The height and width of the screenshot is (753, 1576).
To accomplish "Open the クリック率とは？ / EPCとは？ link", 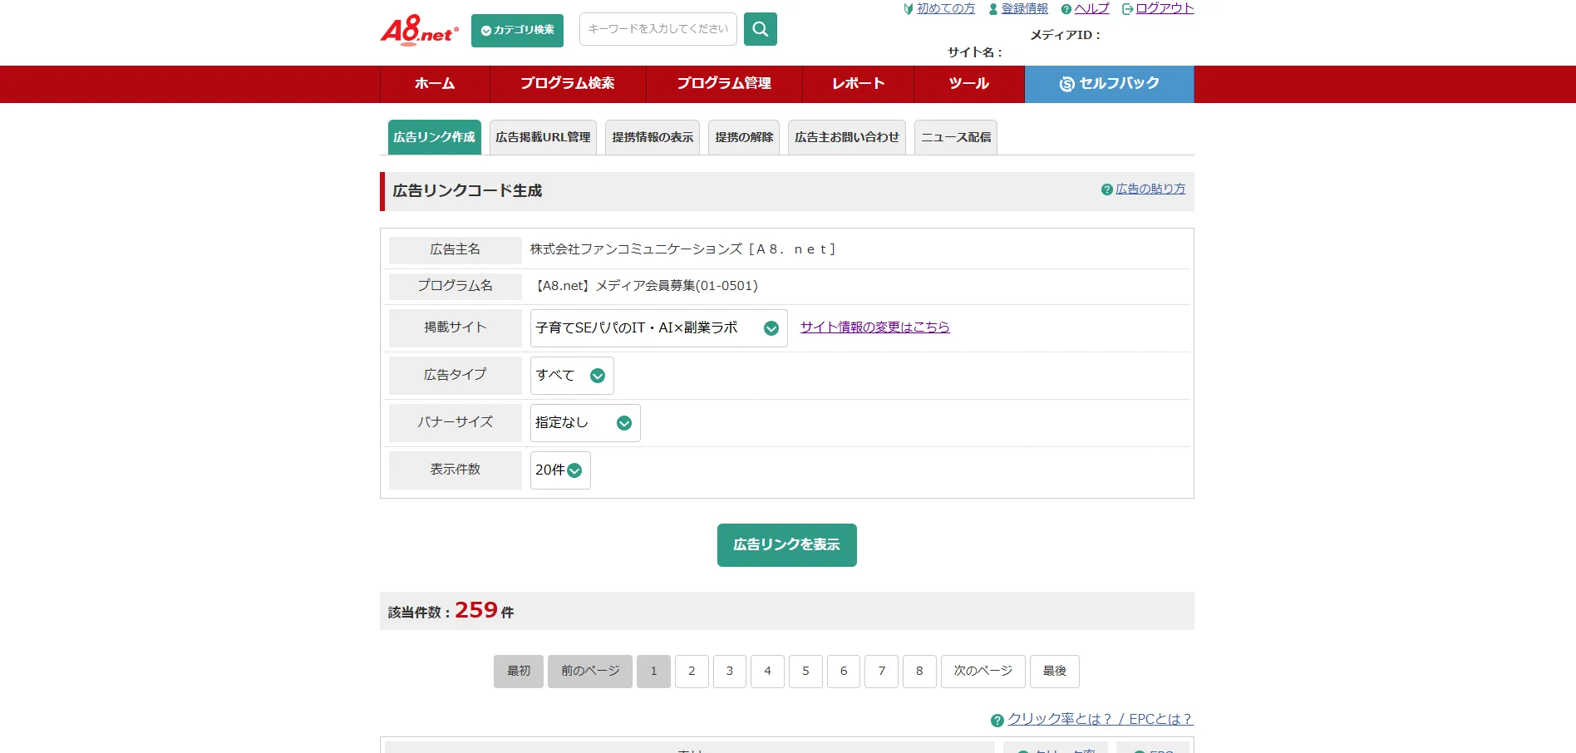I will click(1101, 720).
